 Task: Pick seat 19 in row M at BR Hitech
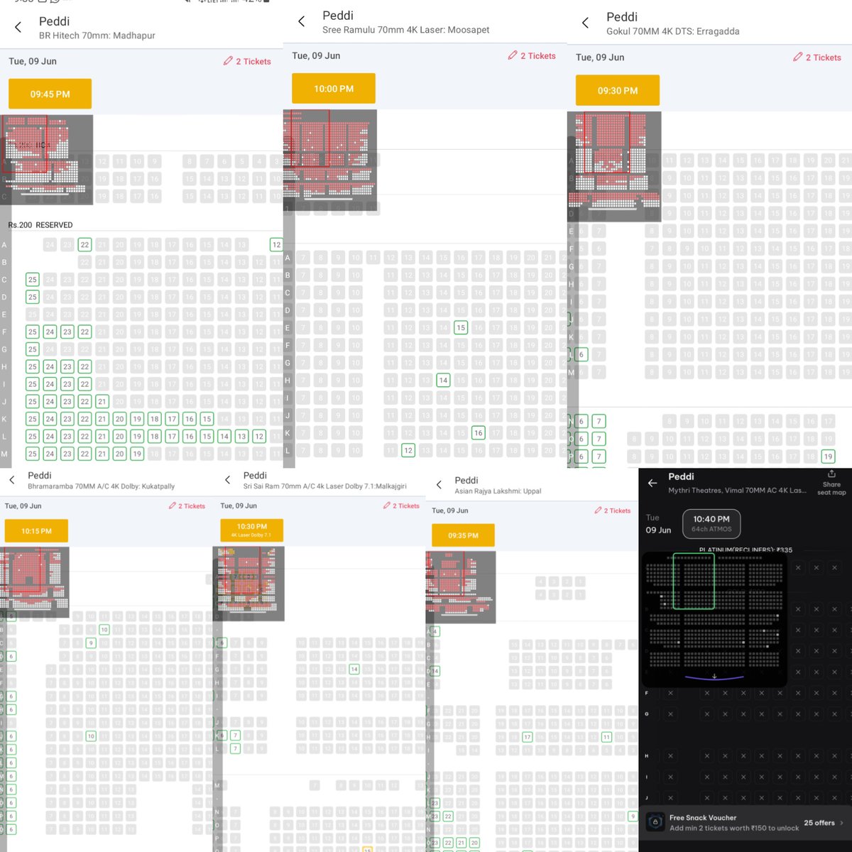click(137, 454)
